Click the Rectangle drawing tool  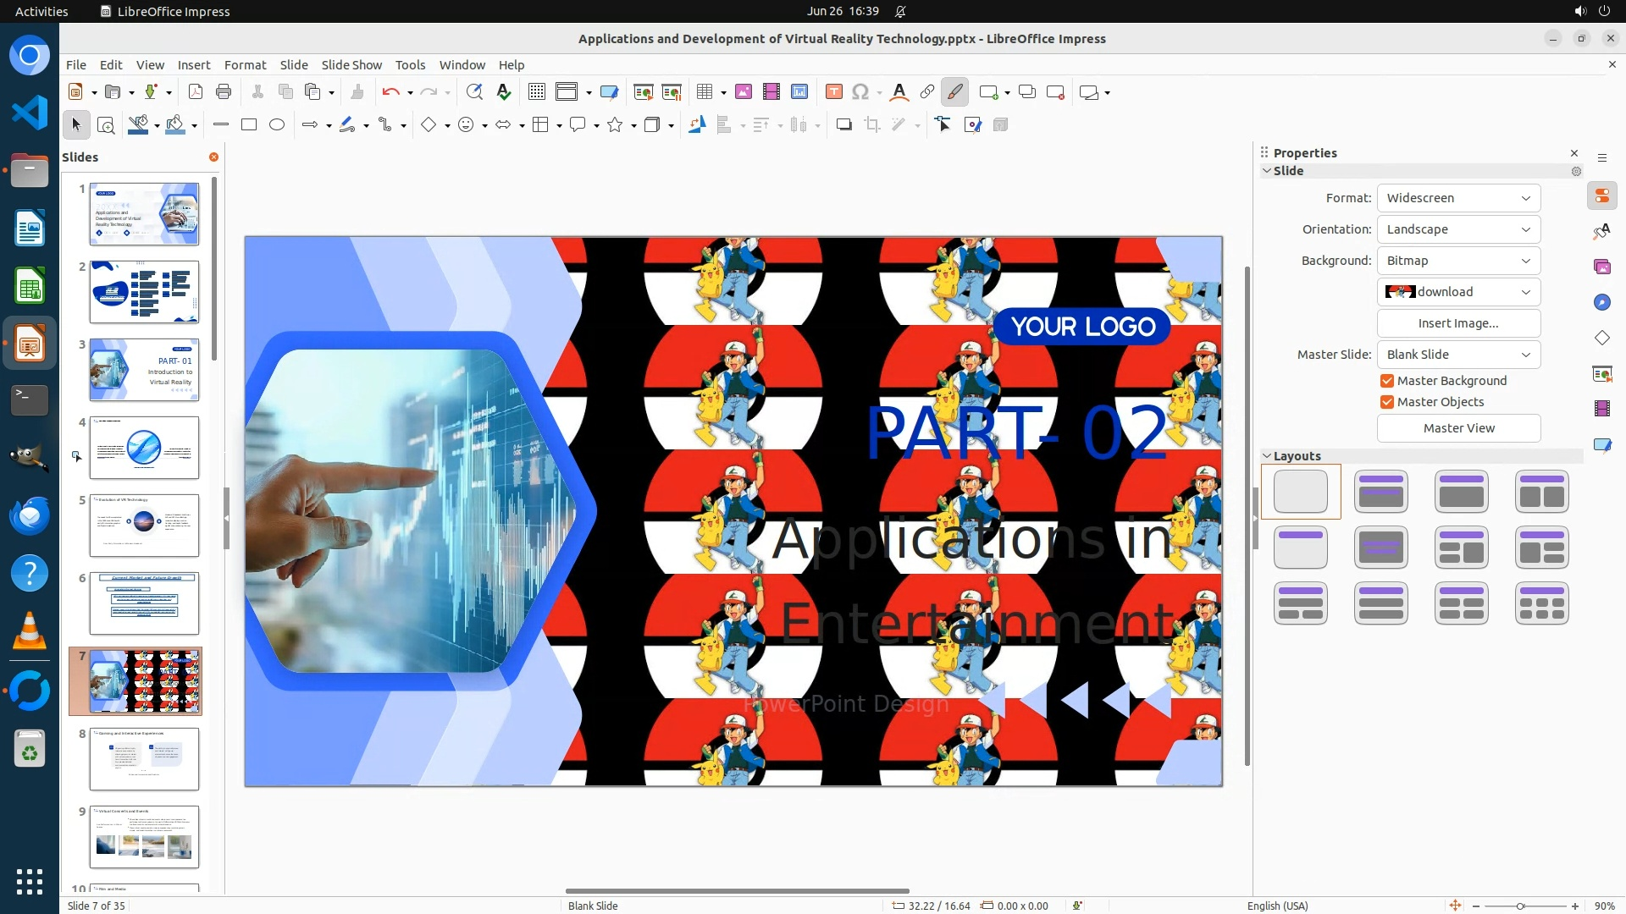pos(249,125)
